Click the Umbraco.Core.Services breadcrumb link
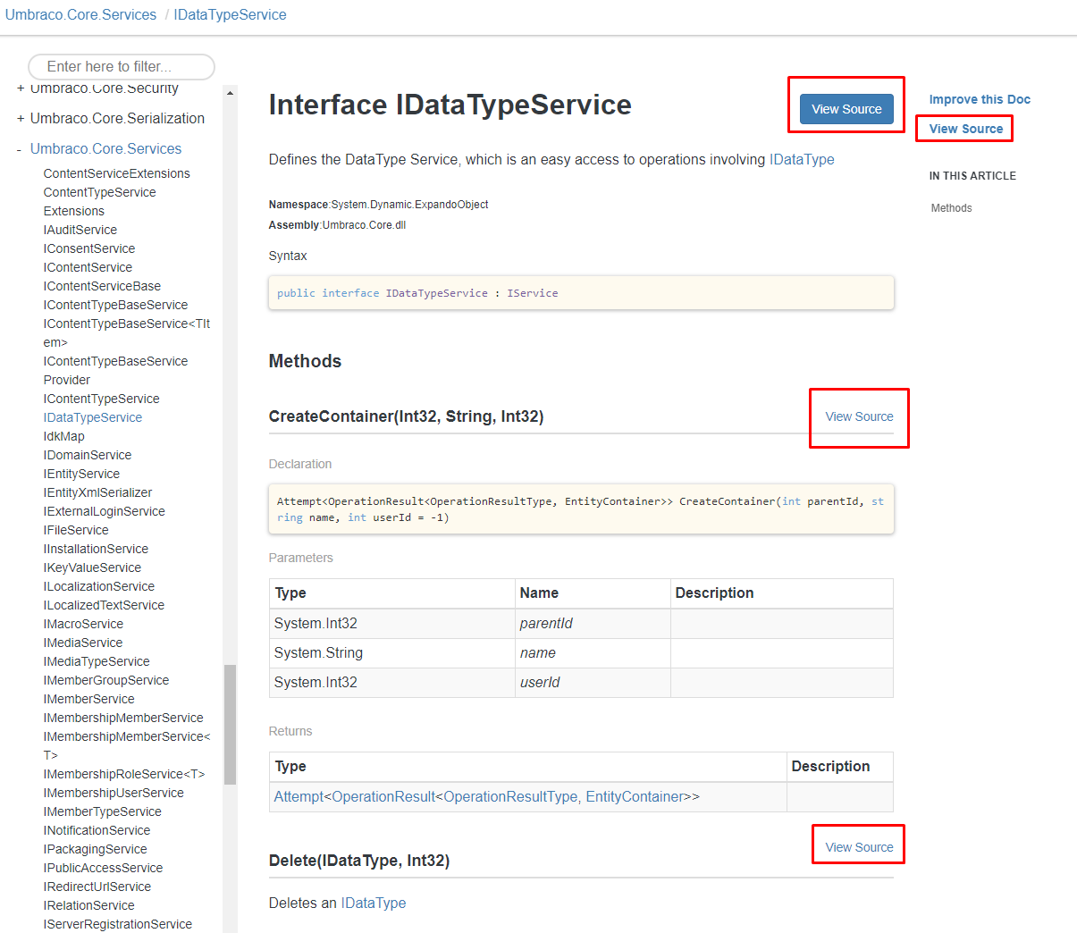Screen dimensions: 1077x933 pos(80,14)
